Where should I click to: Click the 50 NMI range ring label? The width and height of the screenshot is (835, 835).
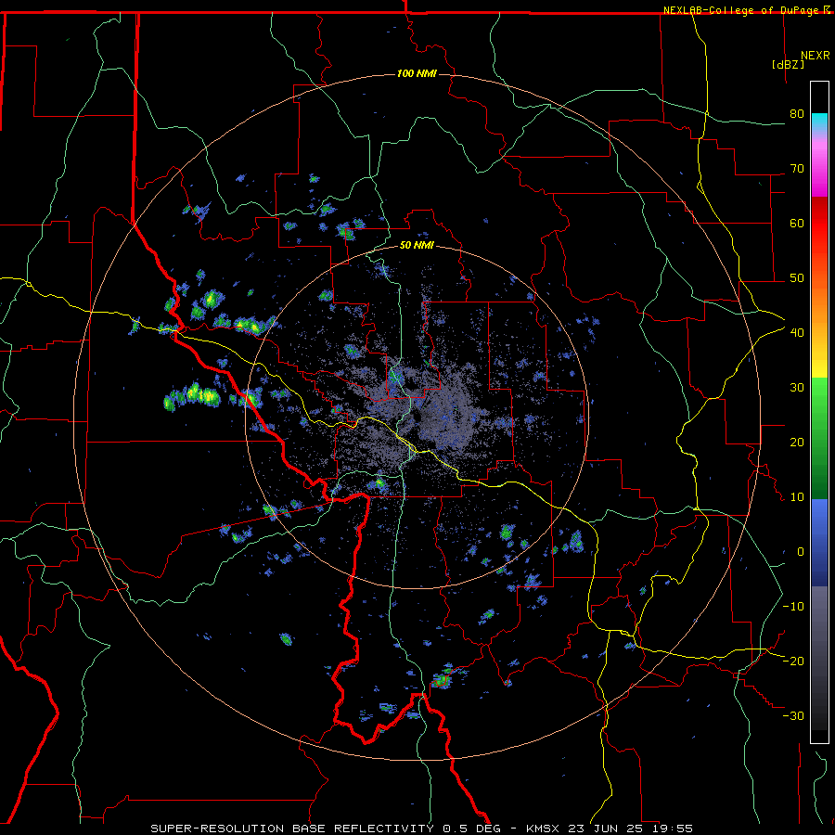[417, 245]
